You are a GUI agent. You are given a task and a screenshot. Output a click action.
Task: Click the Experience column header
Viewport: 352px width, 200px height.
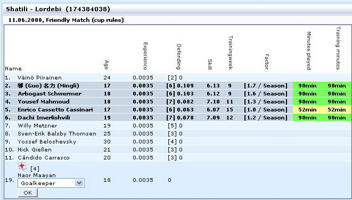click(145, 56)
